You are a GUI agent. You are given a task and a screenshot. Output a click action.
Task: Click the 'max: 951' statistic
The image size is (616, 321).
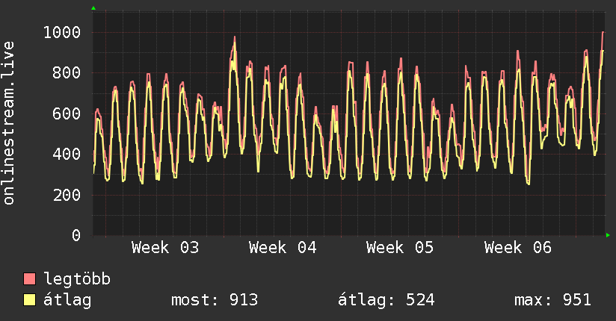552,300
